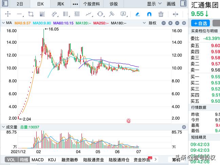Click the red Q marker on chart
Image resolution: width=220 pixels, height=165 pixels.
coord(129,121)
